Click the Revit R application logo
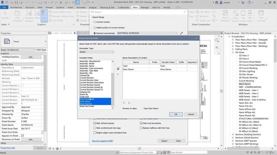Viewport: 277px width, 155px height. point(3,2)
